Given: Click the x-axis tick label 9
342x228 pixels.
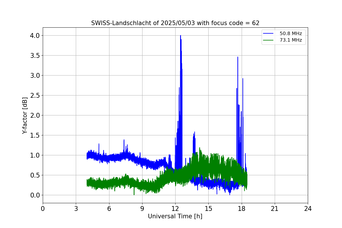Looking at the screenshot, I should [142, 209].
